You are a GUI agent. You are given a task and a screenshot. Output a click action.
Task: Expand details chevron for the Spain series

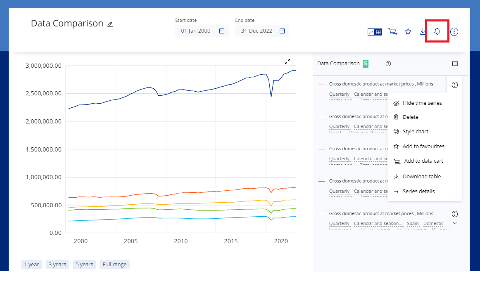(x=455, y=223)
